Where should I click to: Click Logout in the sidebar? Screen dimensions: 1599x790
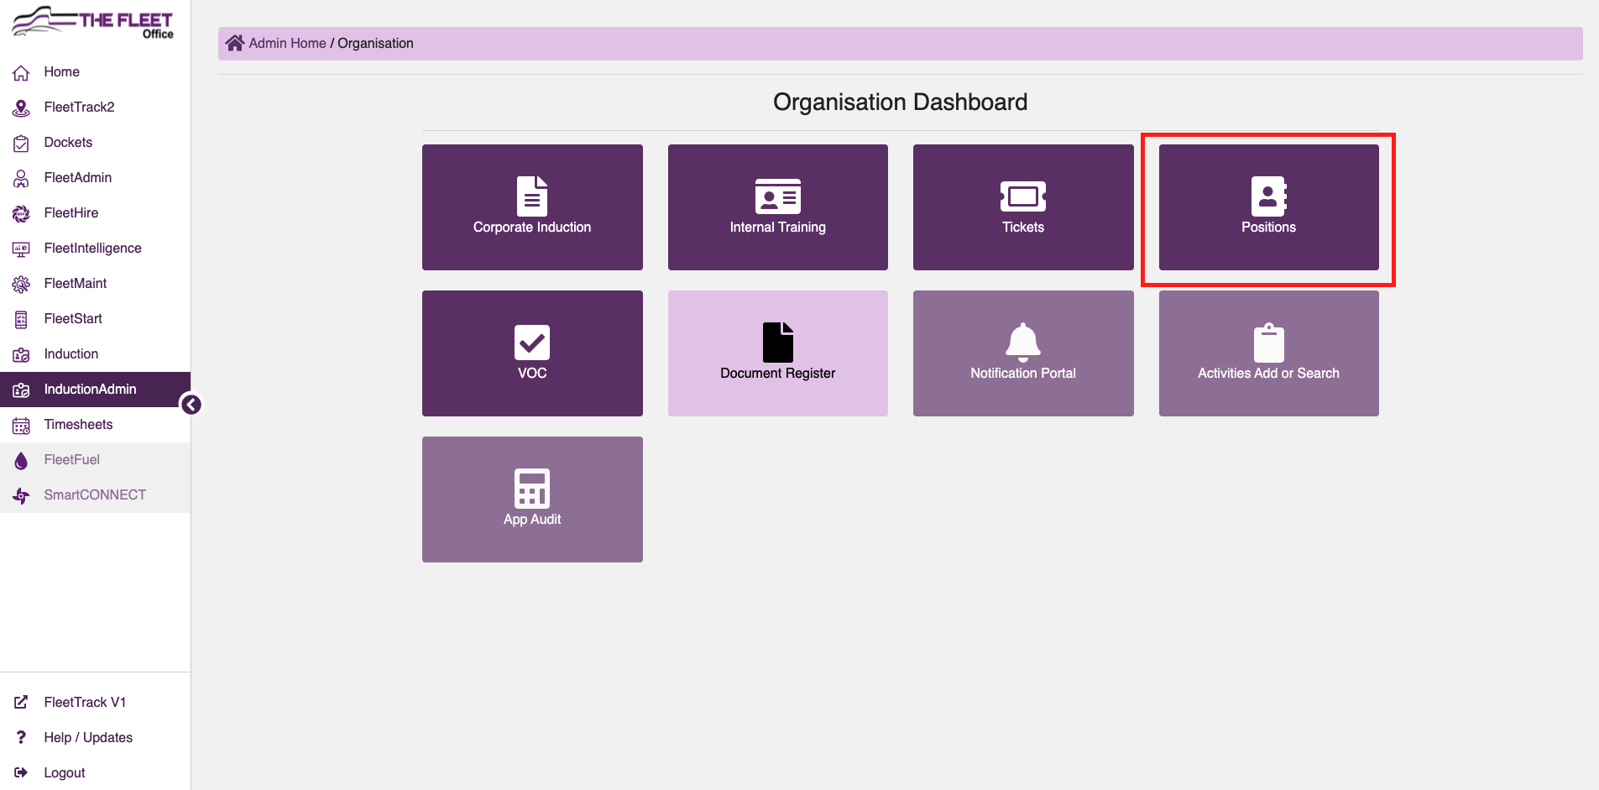tap(95, 772)
